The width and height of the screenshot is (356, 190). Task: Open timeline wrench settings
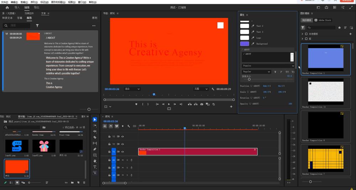tap(129, 126)
